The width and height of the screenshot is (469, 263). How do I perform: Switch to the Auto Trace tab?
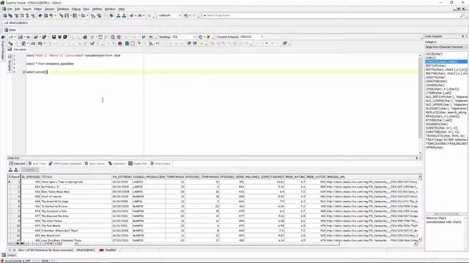pyautogui.click(x=37, y=164)
